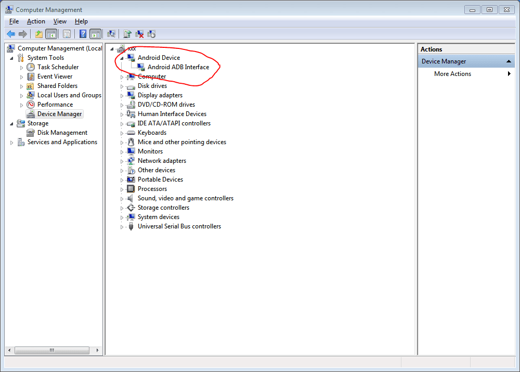Click the Performance icon
The height and width of the screenshot is (372, 520).
coord(31,105)
